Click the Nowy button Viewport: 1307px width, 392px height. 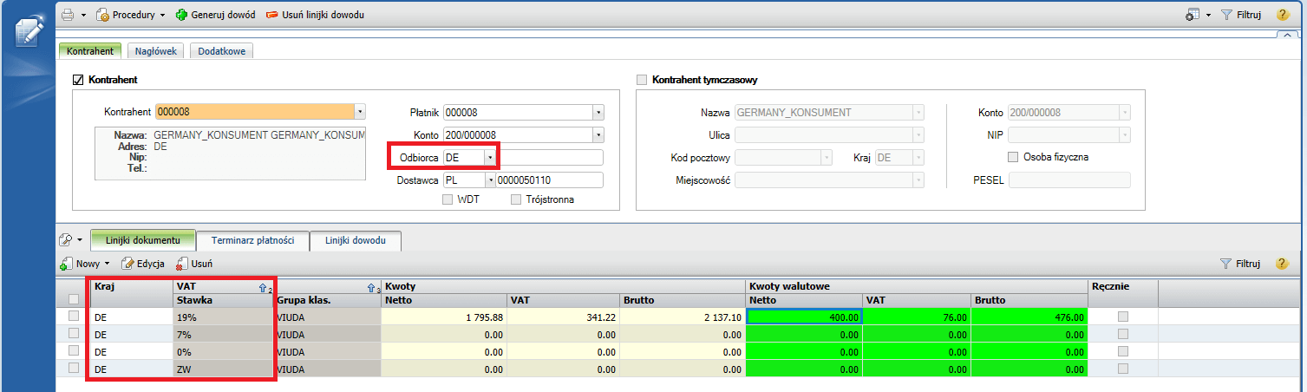pos(80,263)
